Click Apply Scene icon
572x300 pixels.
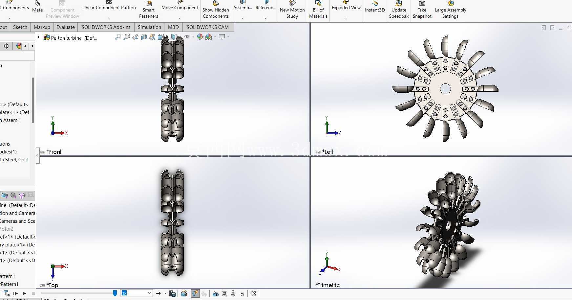pyautogui.click(x=209, y=37)
